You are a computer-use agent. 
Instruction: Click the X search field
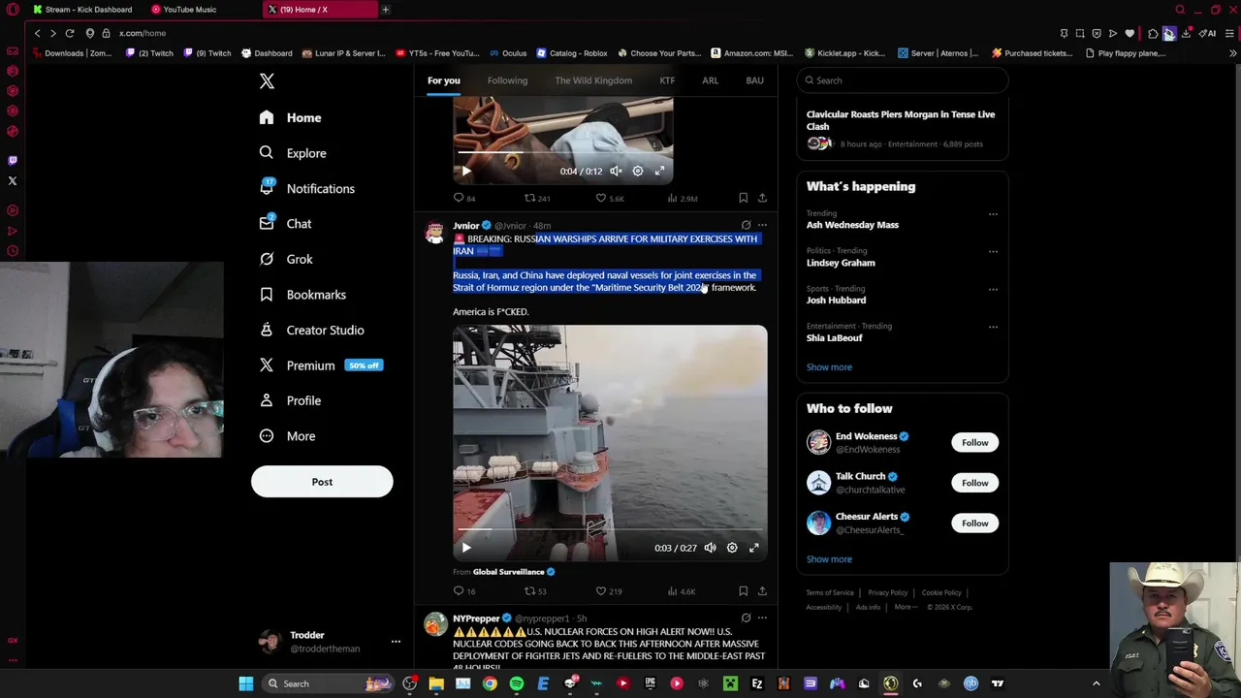click(x=903, y=80)
